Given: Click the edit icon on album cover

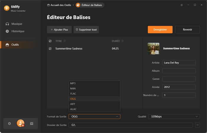Looking at the screenshot, I should (157, 52).
